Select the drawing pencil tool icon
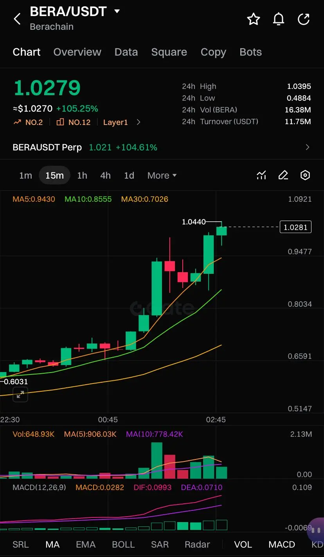This screenshot has height=557, width=324. click(x=283, y=175)
